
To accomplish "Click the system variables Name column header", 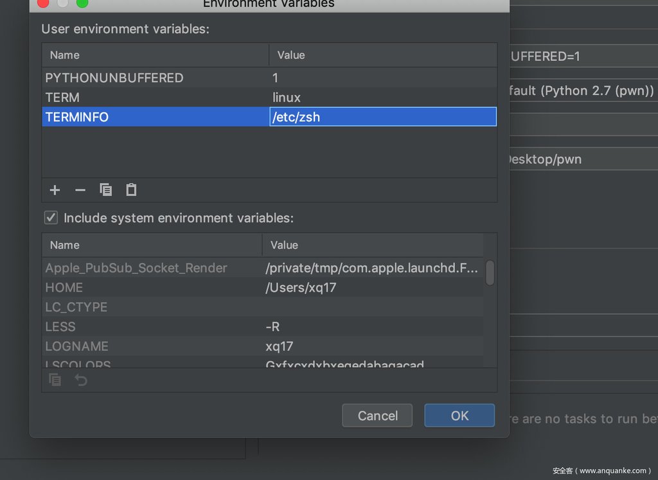I will click(x=152, y=245).
